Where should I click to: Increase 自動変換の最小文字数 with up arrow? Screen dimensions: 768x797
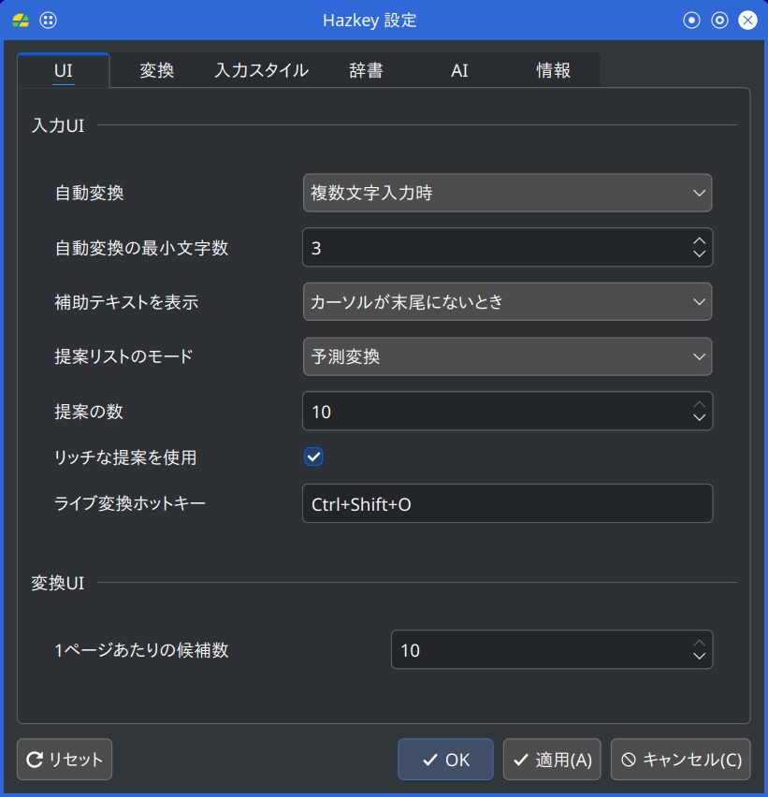tap(700, 241)
